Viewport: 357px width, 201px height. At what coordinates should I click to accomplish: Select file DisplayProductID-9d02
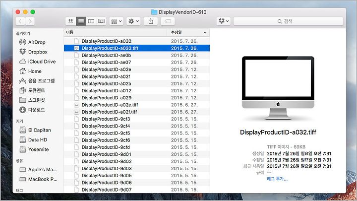[137, 161]
